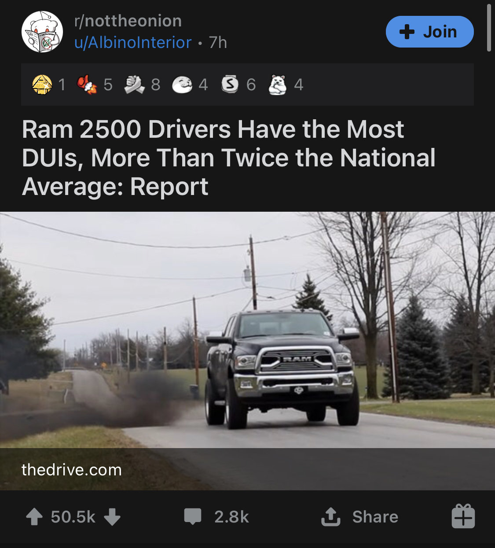Click the vertical scrollbar handle
Screen dimensions: 495x548
(x=489, y=27)
